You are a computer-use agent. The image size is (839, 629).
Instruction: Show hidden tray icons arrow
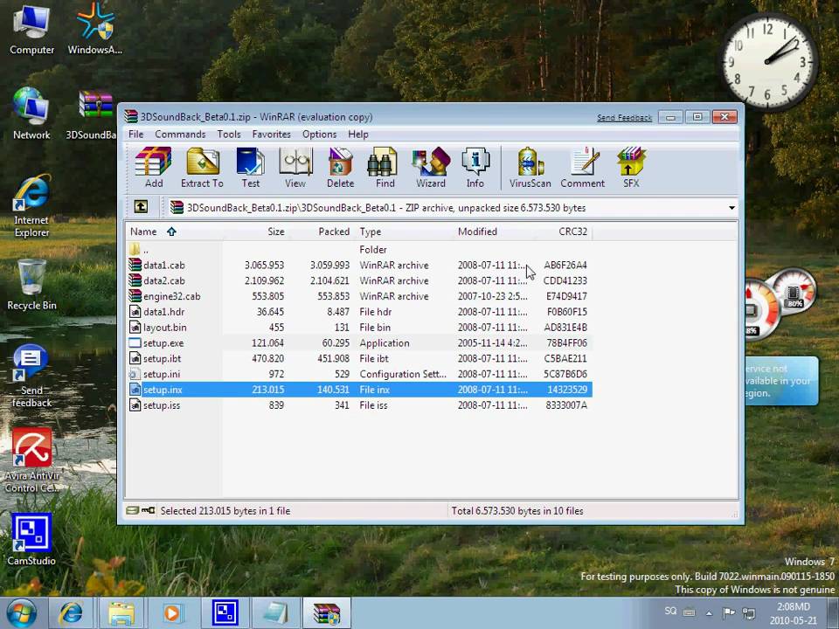click(709, 613)
